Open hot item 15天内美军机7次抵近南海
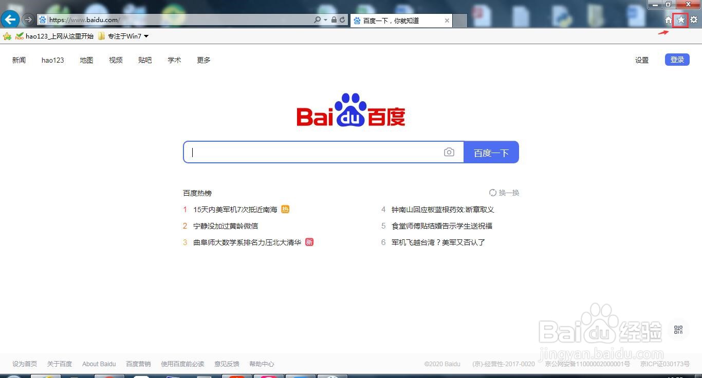This screenshot has height=378, width=702. tap(235, 210)
